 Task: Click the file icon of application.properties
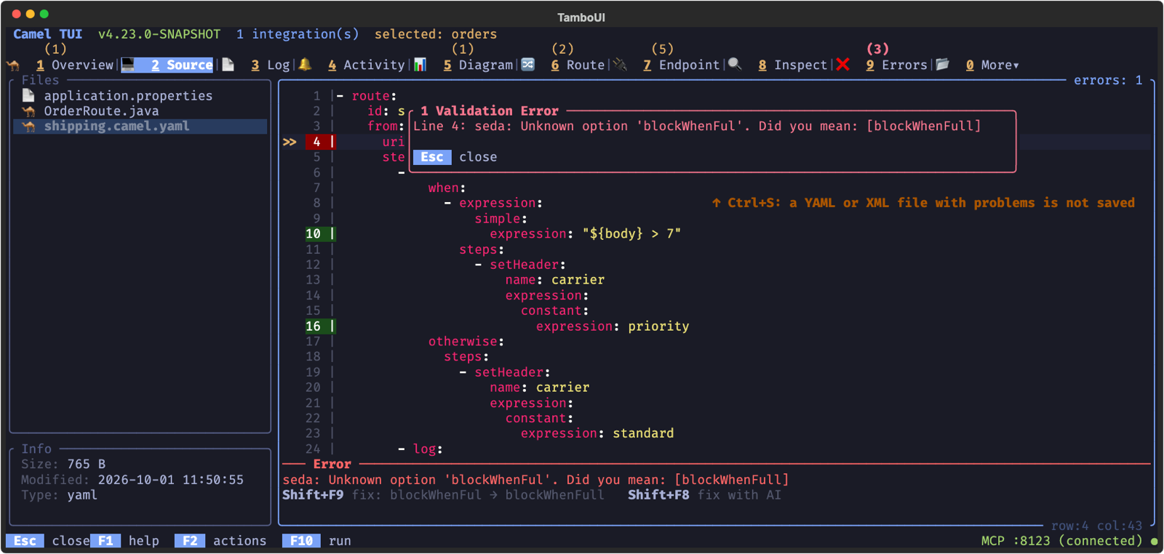pyautogui.click(x=28, y=95)
